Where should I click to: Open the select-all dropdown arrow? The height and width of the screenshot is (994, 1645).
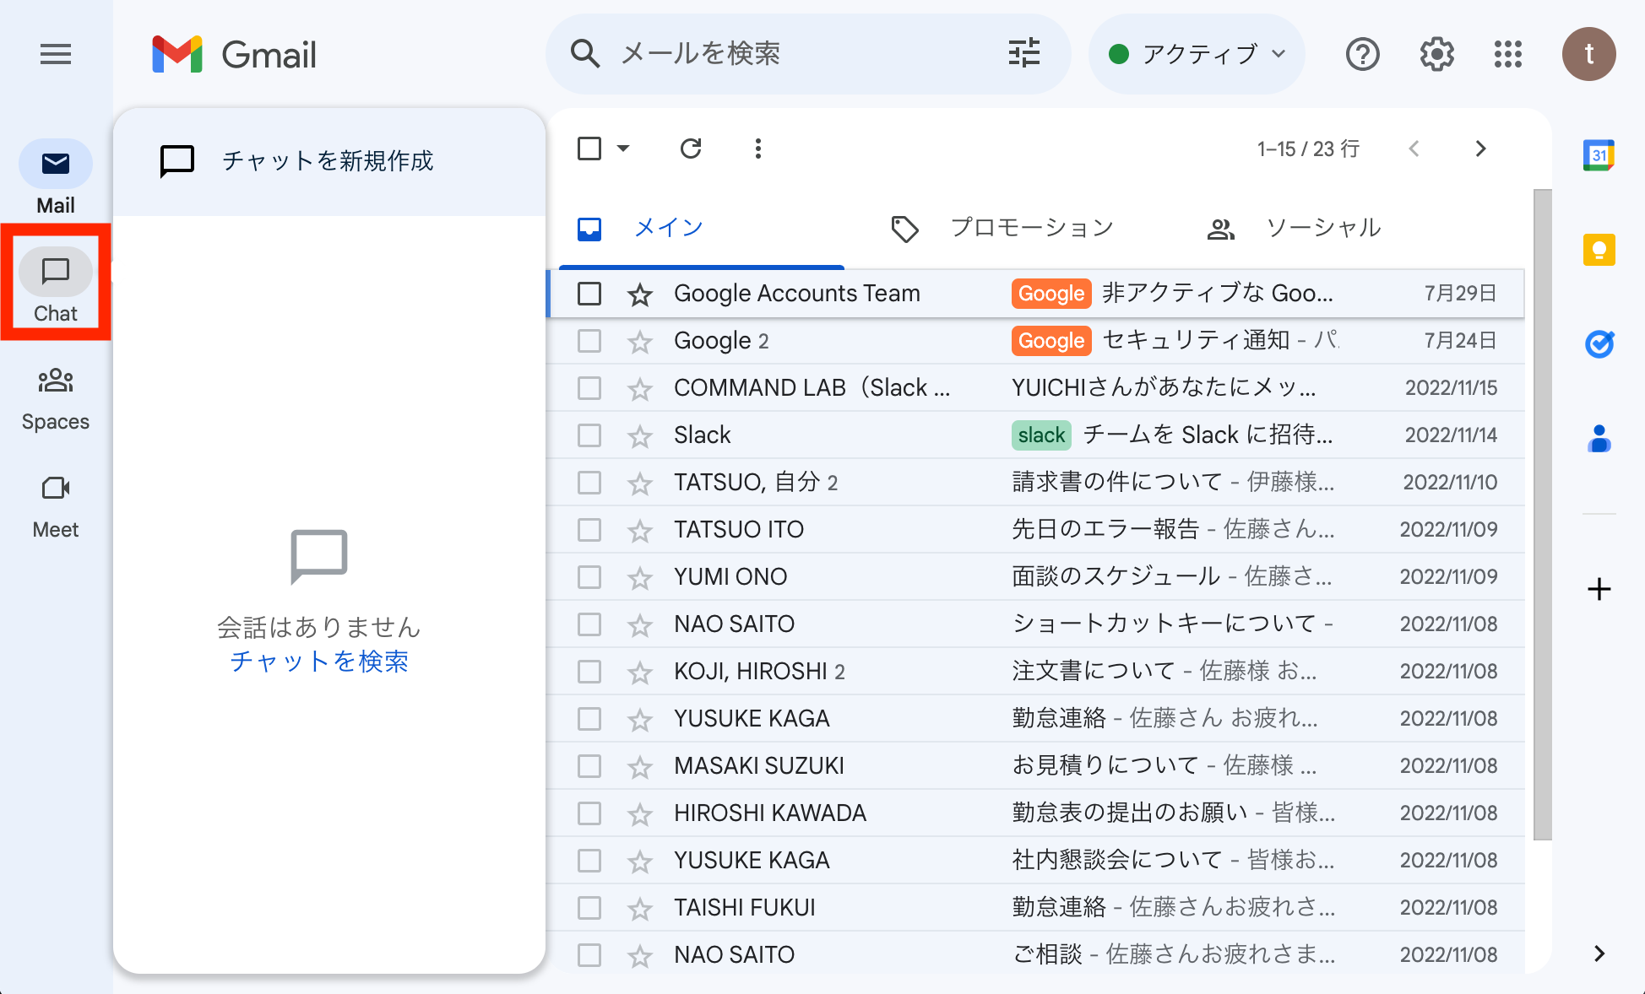coord(624,149)
